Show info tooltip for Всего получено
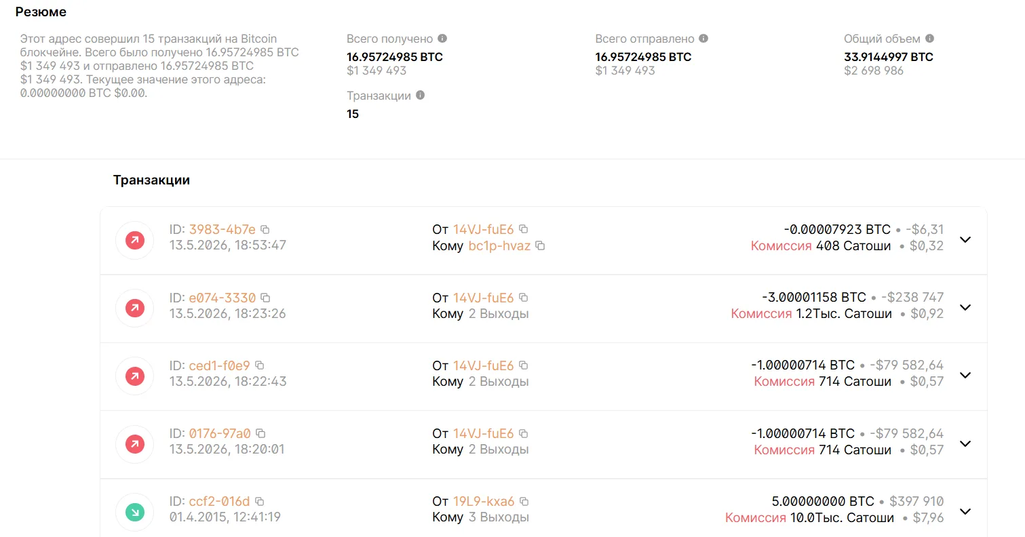Viewport: 1025px width, 537px height. coord(442,39)
